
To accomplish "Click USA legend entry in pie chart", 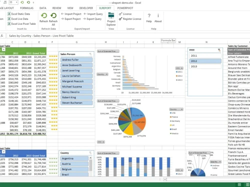I will (173, 113).
